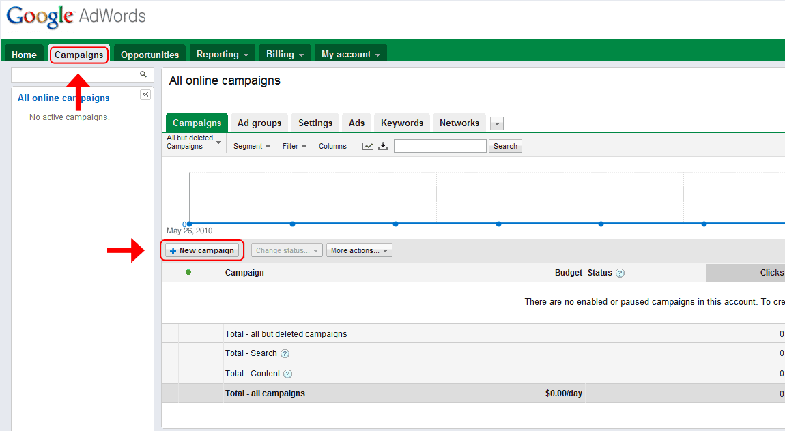785x431 pixels.
Task: Sort by the Clicks column header
Action: point(772,273)
